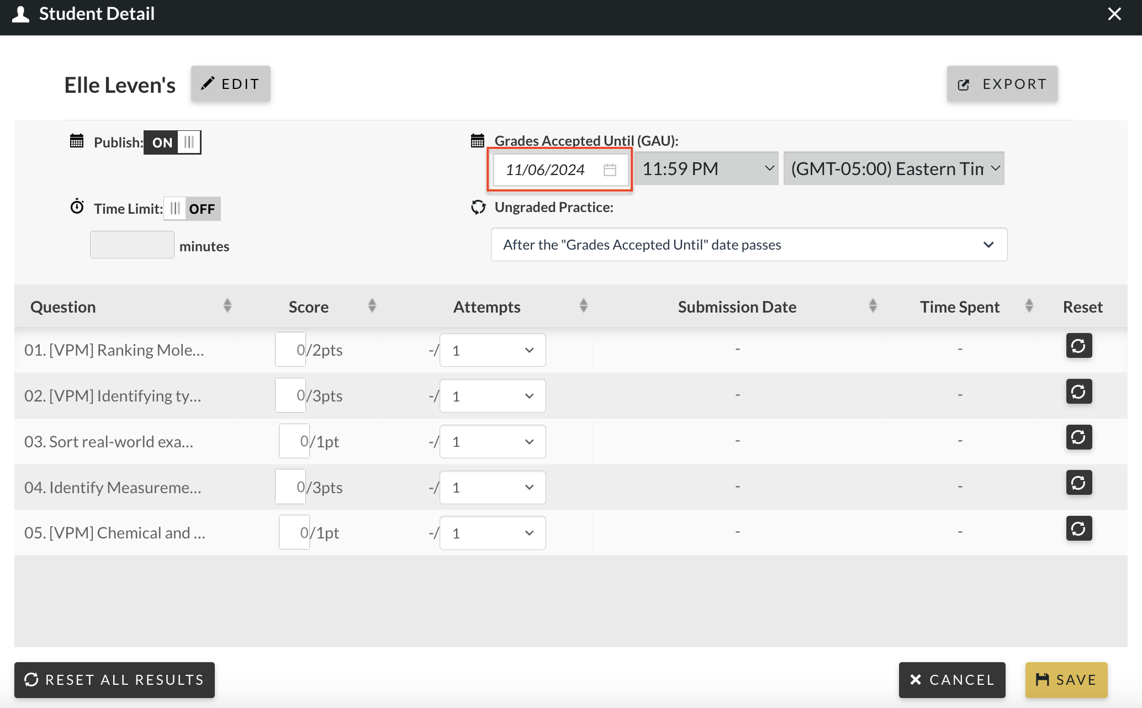Click the GAU date field 11/06/2024
Screen dimensions: 1142x708
[560, 170]
